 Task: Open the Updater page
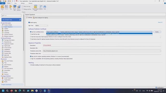[6, 29]
